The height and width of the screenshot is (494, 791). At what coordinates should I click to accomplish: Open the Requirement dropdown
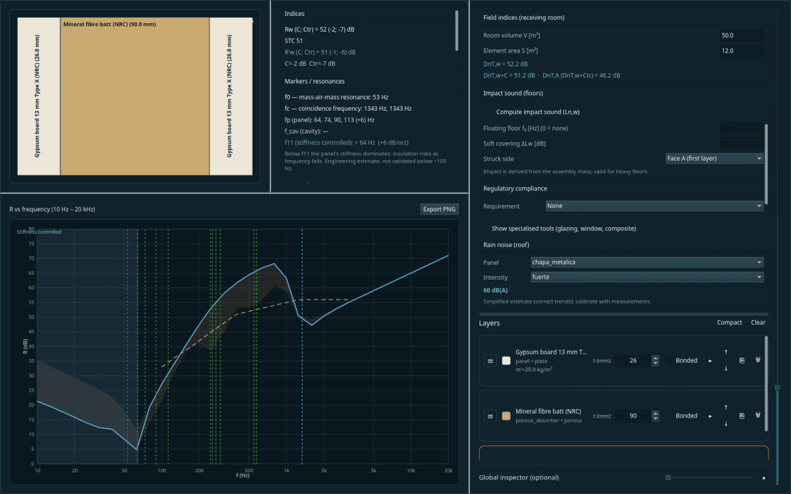[655, 206]
